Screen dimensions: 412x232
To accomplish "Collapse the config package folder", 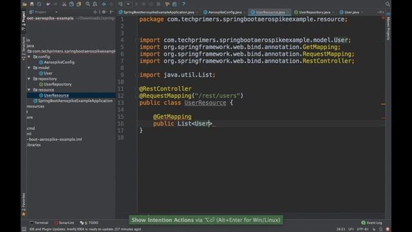I will point(29,57).
